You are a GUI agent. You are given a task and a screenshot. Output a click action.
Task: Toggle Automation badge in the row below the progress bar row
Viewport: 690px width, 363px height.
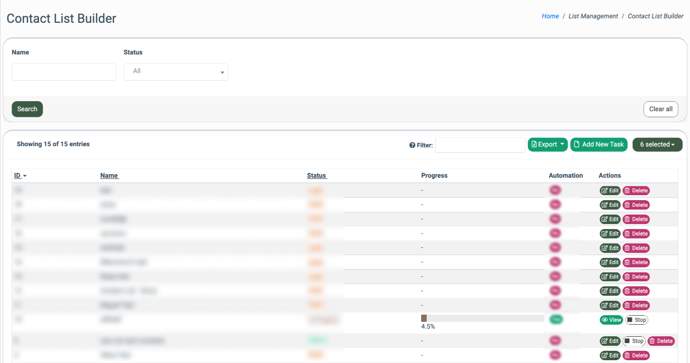(555, 341)
